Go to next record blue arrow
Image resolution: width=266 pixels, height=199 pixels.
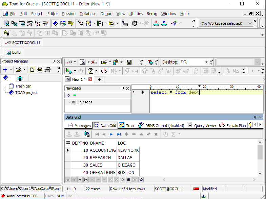click(111, 134)
